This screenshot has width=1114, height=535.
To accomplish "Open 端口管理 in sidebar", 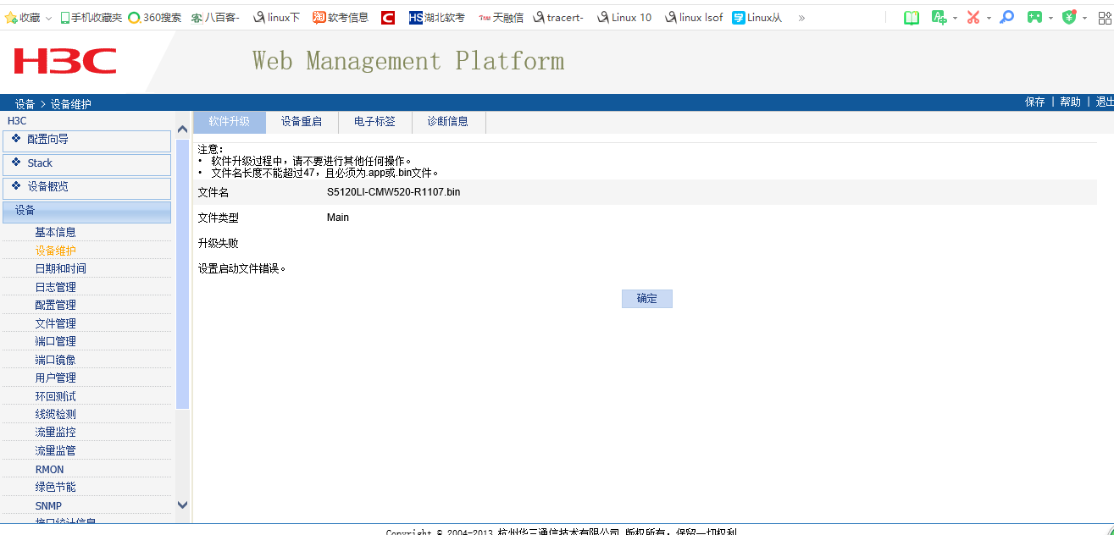I will tap(55, 341).
